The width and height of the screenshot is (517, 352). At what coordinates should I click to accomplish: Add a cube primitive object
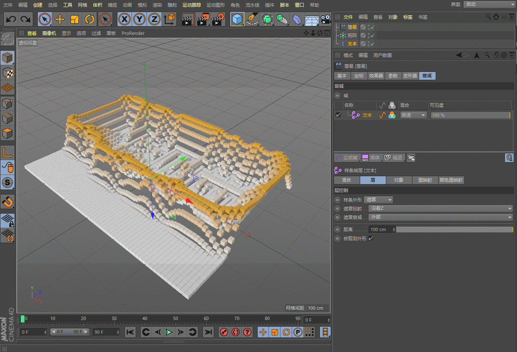[237, 19]
